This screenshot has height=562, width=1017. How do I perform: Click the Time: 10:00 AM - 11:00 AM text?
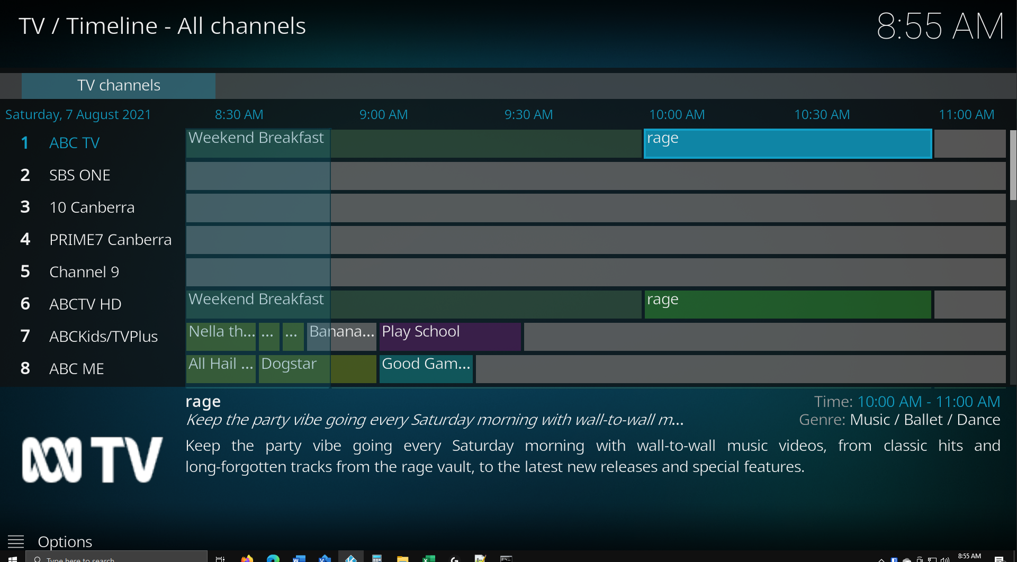click(x=907, y=402)
